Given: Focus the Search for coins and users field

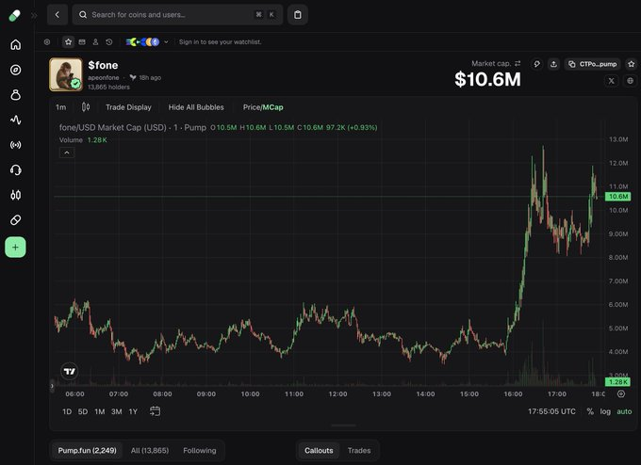Looking at the screenshot, I should point(177,15).
